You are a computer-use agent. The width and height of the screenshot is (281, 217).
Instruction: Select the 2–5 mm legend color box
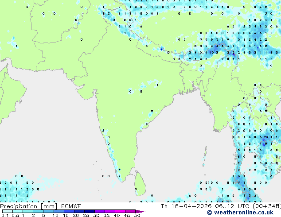tap(38, 211)
